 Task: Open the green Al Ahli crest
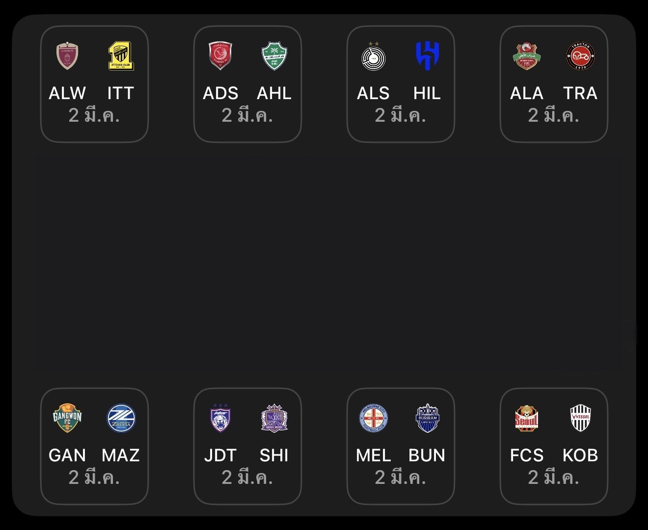(274, 56)
